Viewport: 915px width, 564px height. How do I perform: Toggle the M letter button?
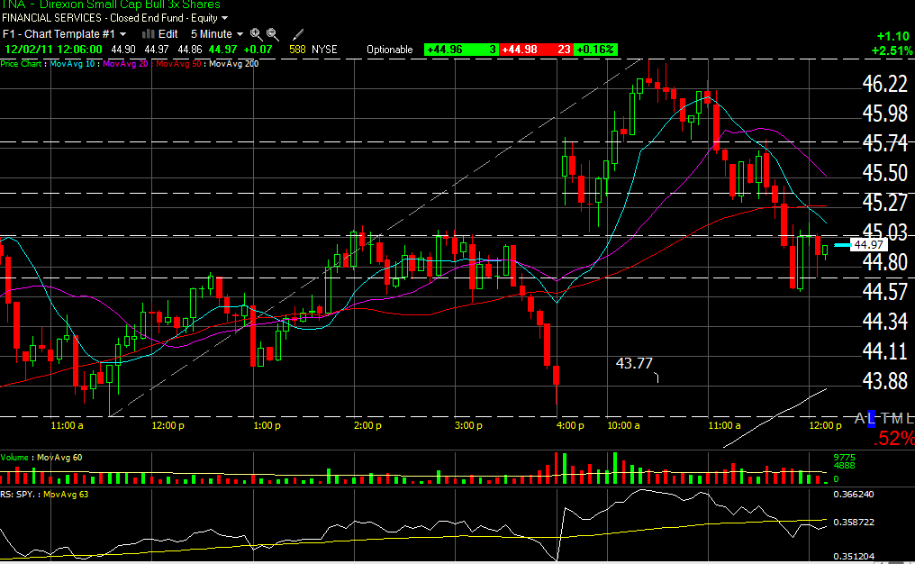pyautogui.click(x=897, y=419)
